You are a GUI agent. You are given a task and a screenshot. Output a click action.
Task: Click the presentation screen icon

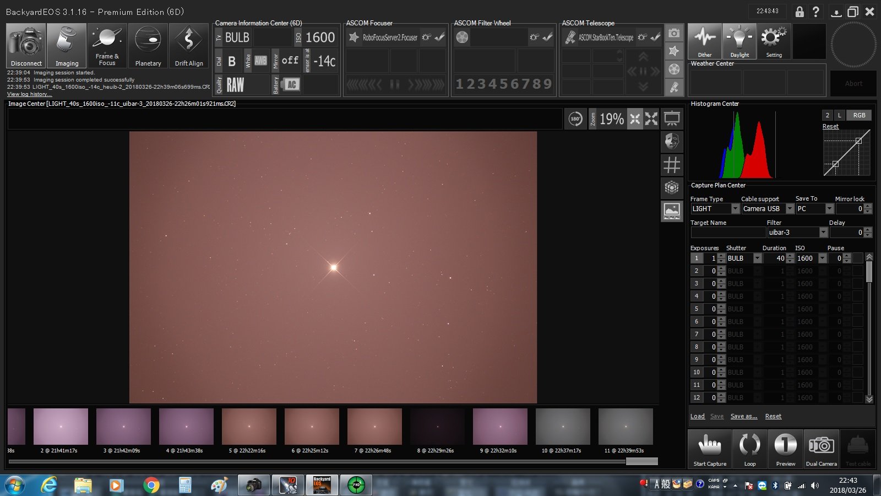point(672,119)
